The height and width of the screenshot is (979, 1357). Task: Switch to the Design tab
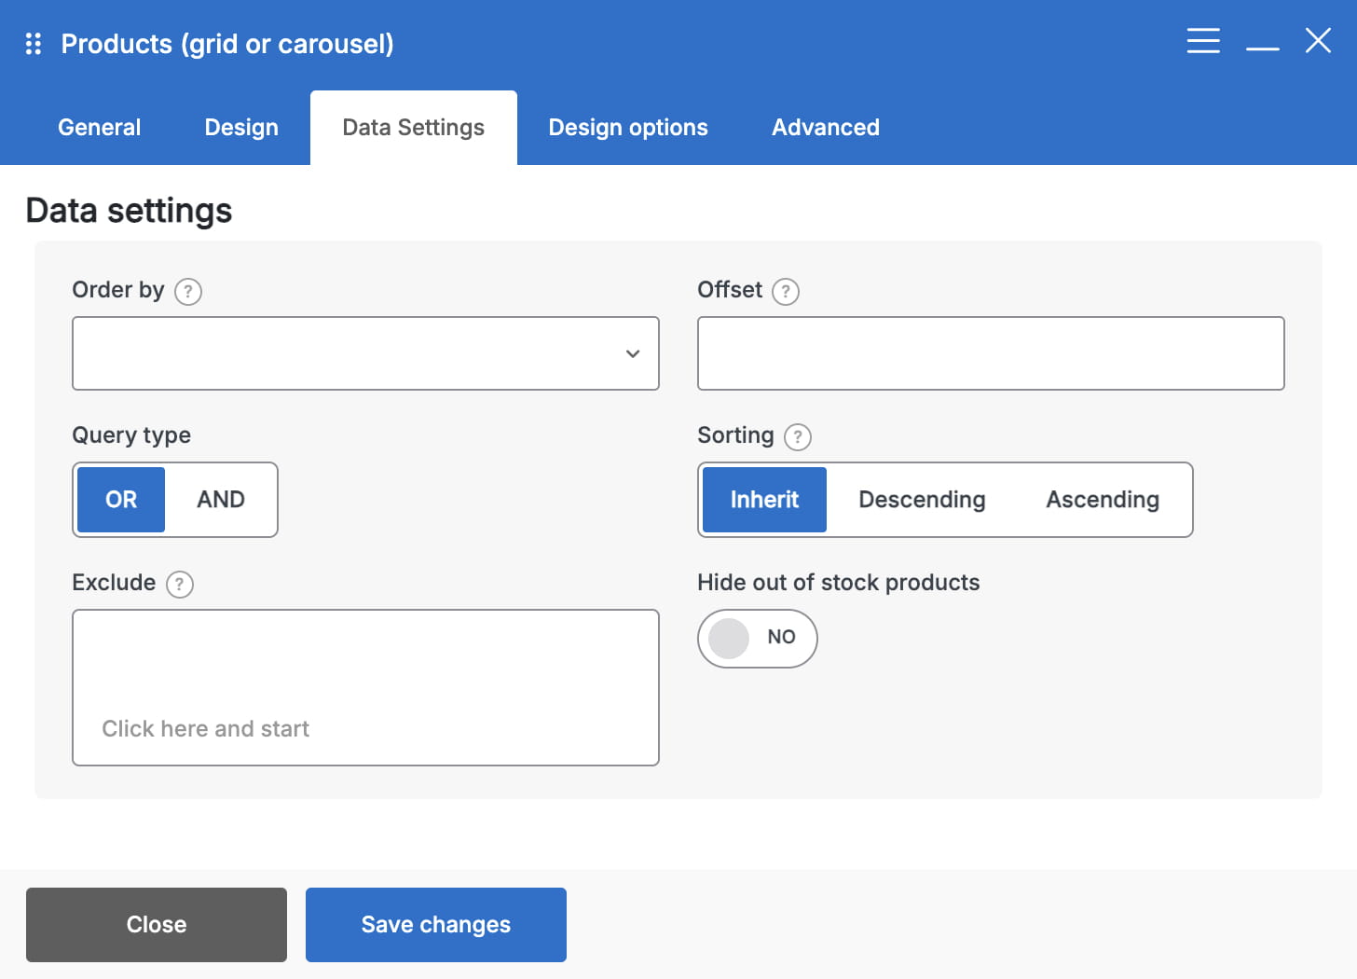(x=241, y=128)
